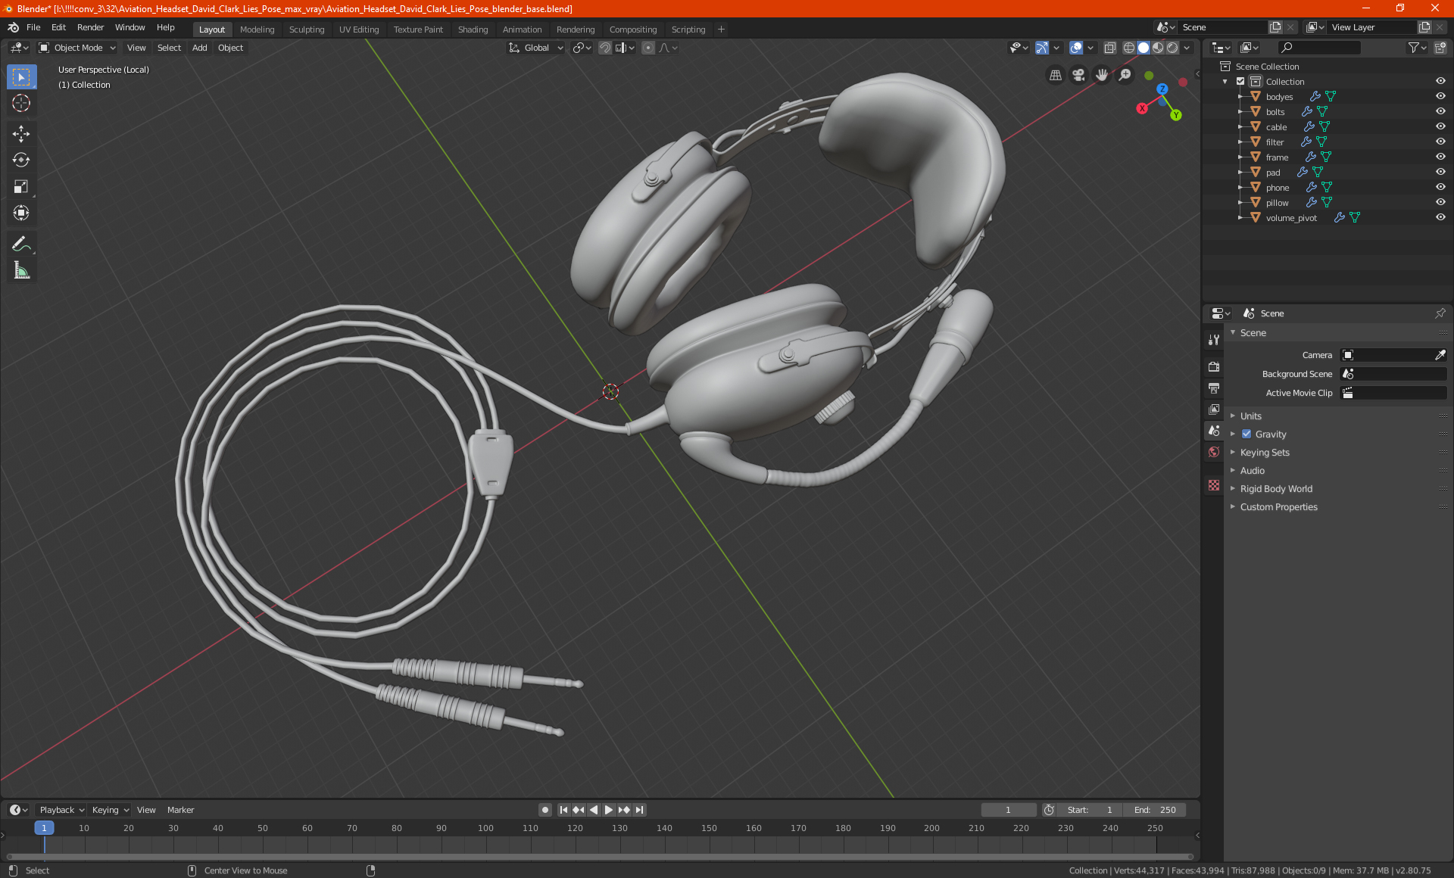Pin the Scene properties panel
This screenshot has height=878, width=1454.
[x=1440, y=313]
